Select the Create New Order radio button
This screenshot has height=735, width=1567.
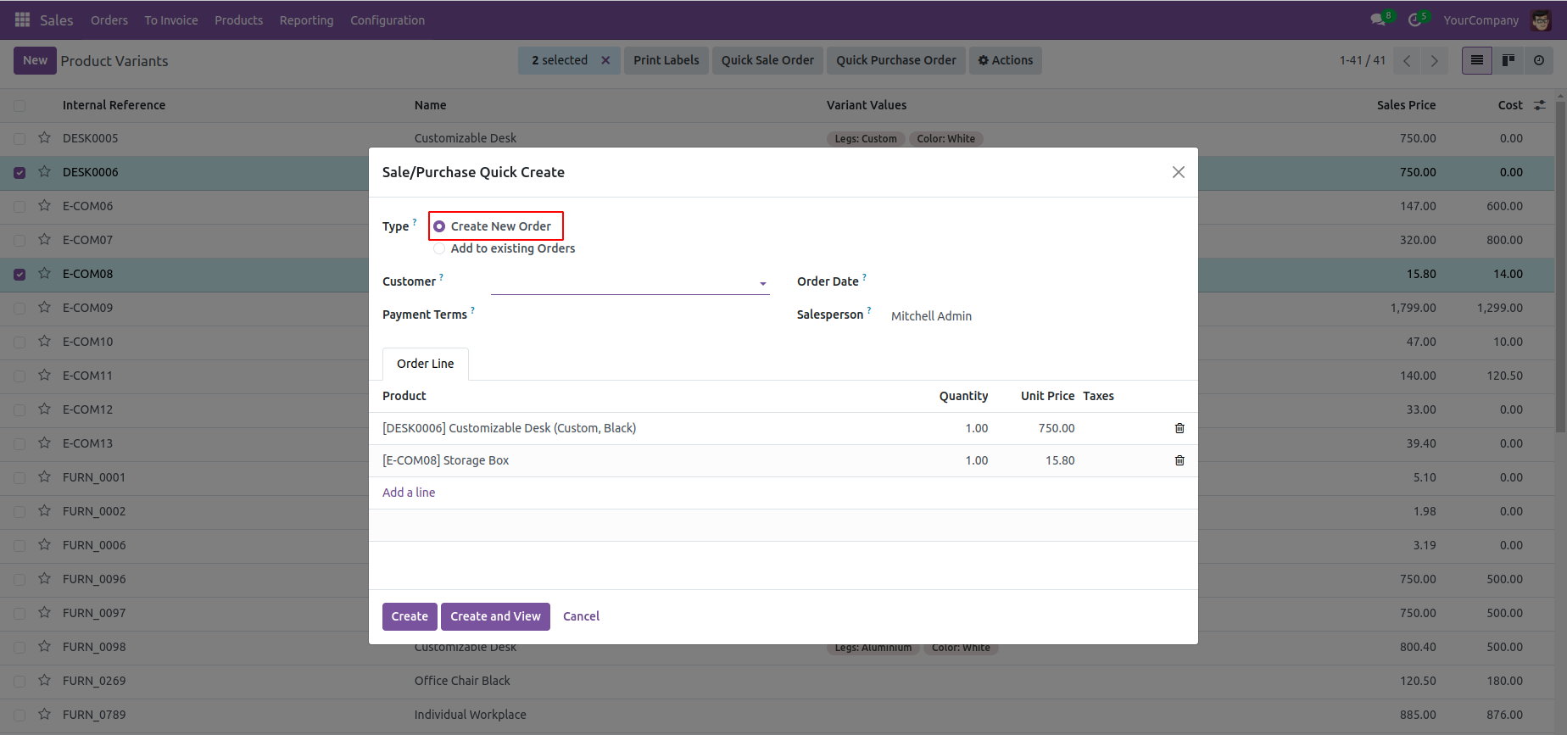[439, 226]
